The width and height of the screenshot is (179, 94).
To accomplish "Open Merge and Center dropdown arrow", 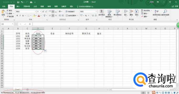I will tap(78, 16).
